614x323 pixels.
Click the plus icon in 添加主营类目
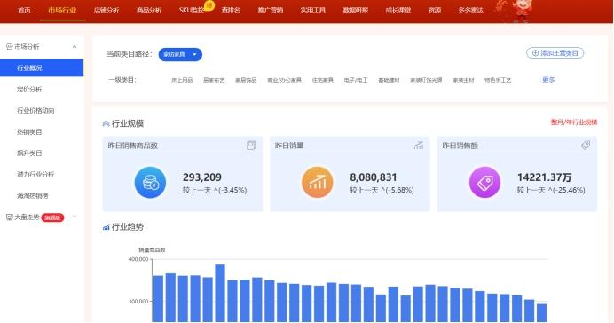pos(535,53)
